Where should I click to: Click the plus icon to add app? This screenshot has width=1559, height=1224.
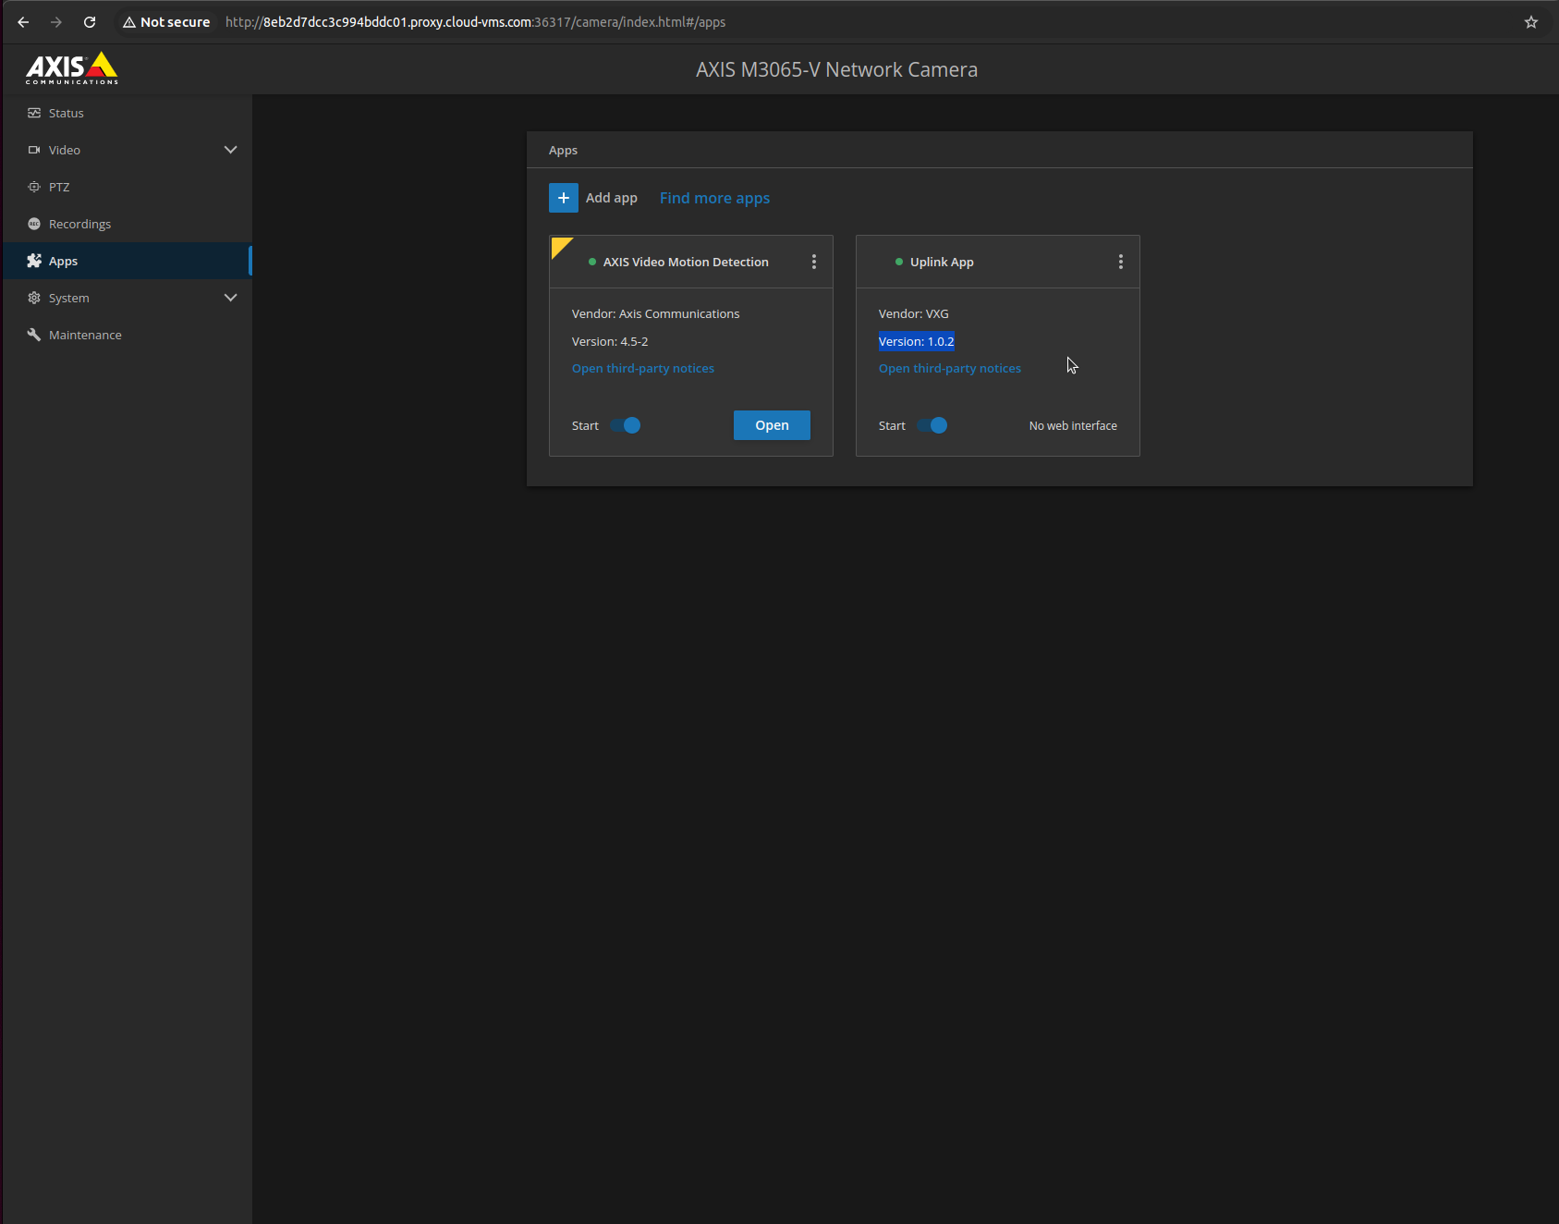click(563, 198)
